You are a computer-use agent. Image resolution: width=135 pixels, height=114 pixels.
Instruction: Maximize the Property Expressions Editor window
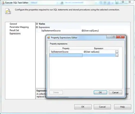coord(114,37)
